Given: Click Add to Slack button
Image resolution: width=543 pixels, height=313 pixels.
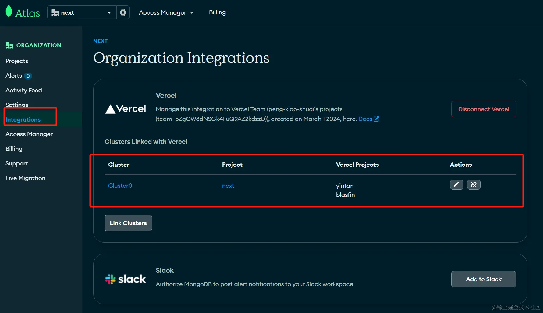Looking at the screenshot, I should tap(484, 279).
